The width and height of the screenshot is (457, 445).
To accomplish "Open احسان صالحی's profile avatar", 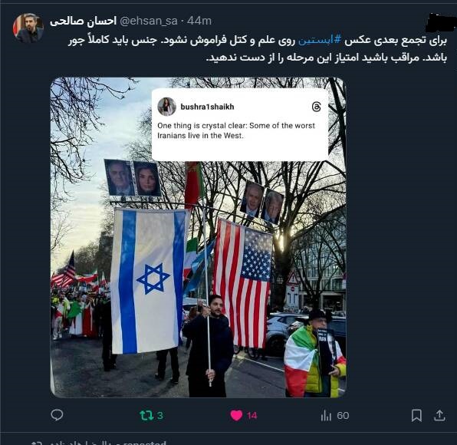I will (28, 28).
